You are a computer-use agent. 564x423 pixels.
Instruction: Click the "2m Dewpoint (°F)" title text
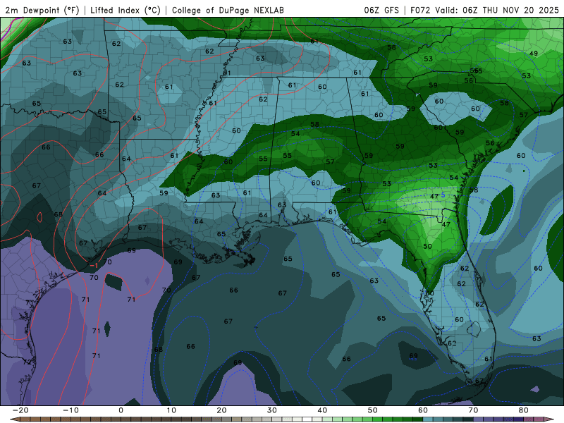[42, 10]
